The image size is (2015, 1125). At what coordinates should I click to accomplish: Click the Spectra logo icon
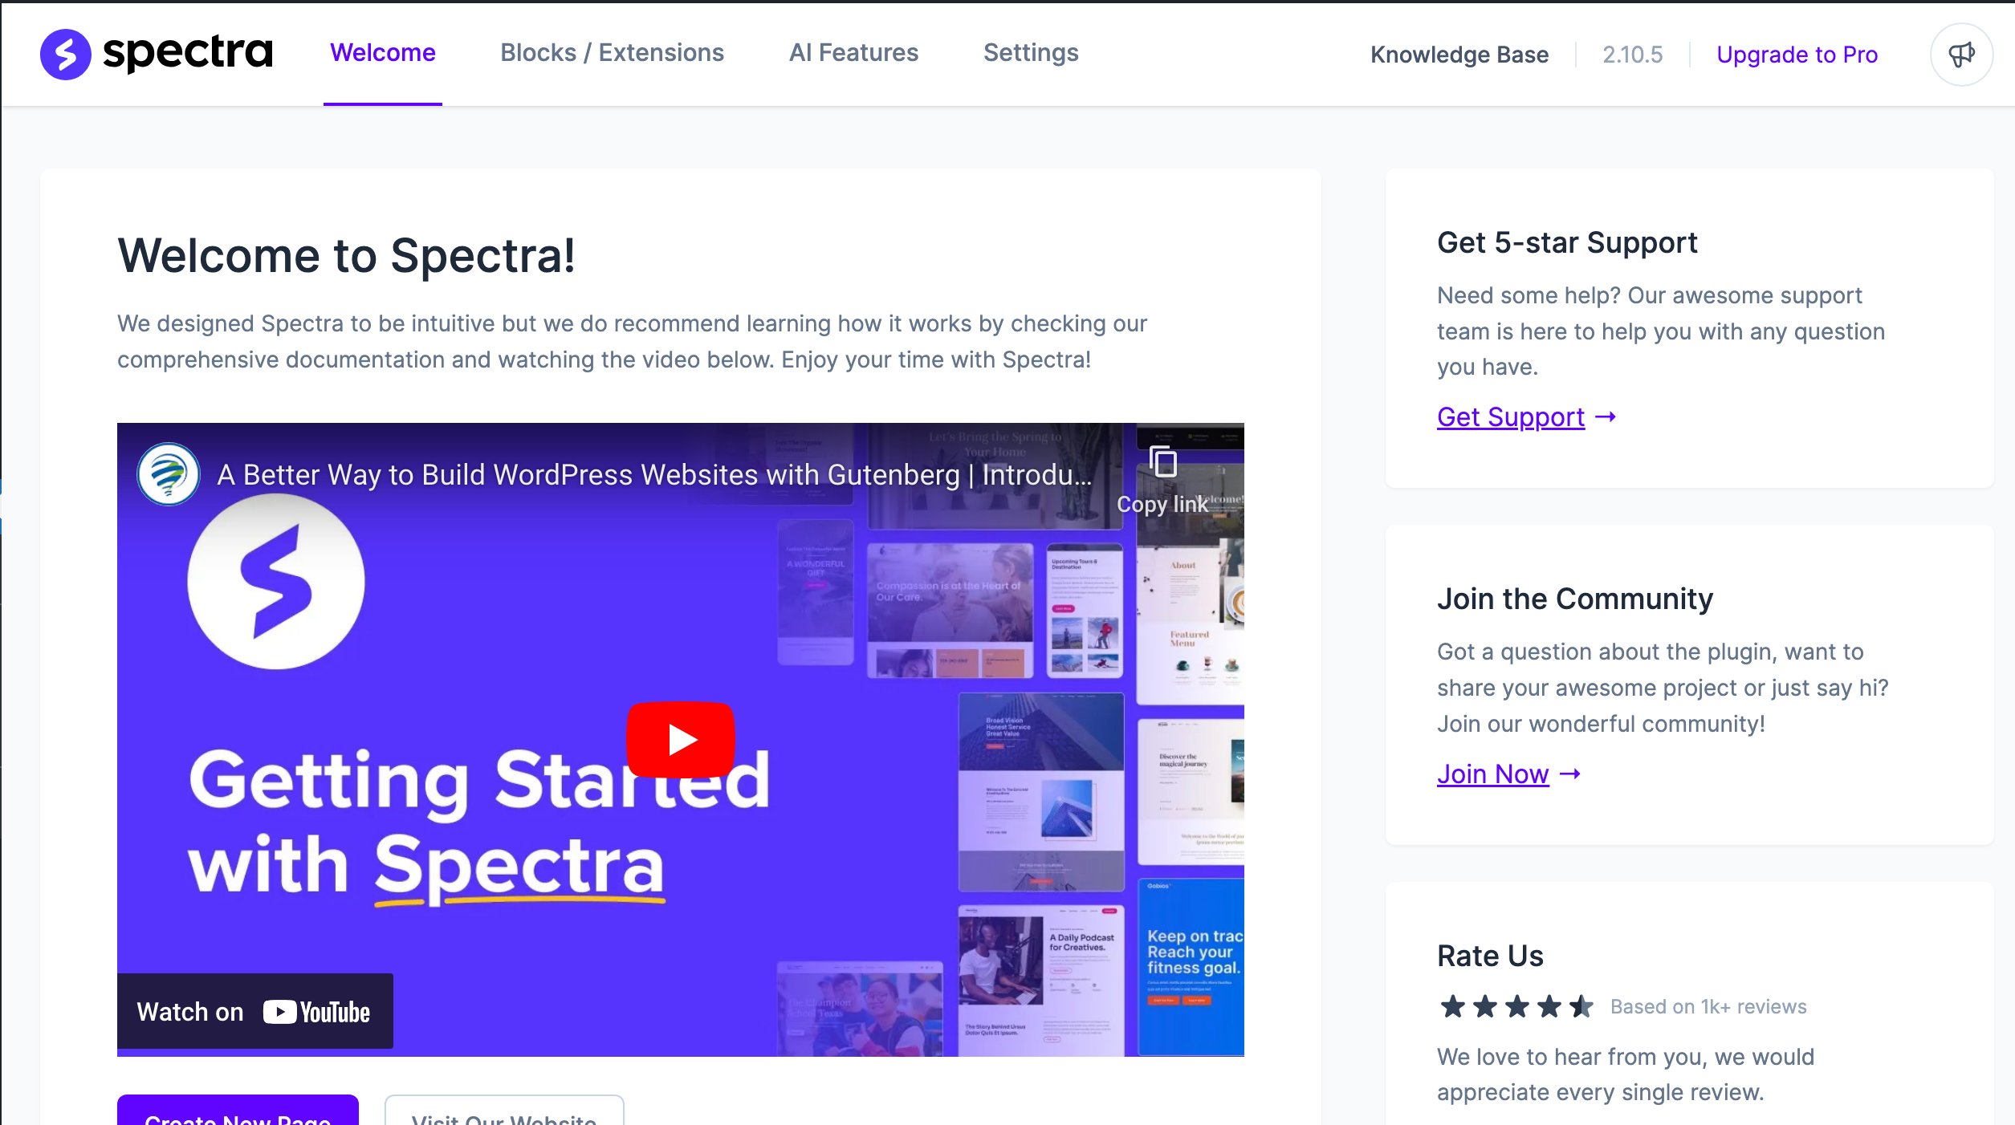click(67, 54)
